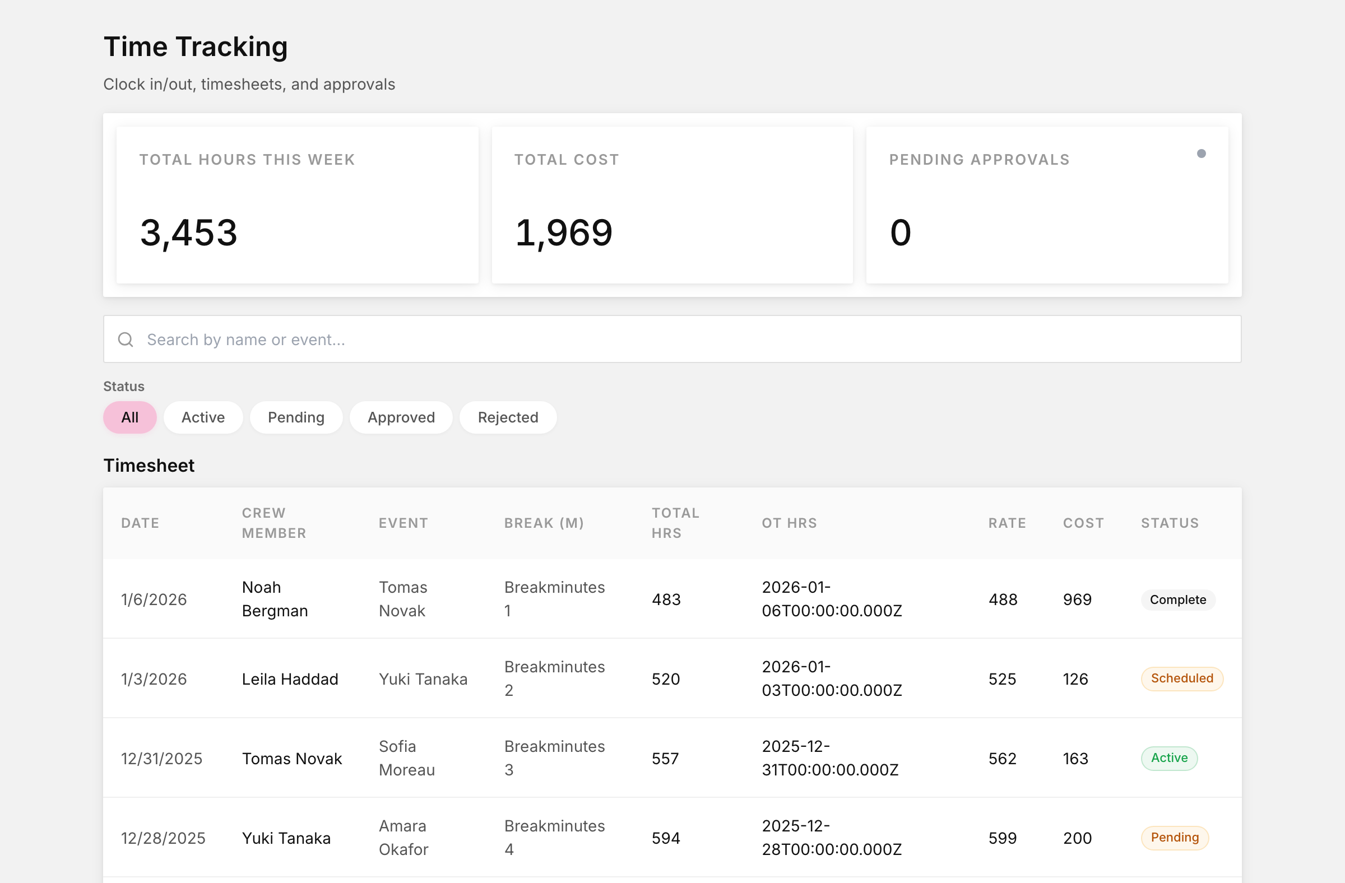Sort by the Cost column header
The height and width of the screenshot is (883, 1345).
click(x=1083, y=523)
